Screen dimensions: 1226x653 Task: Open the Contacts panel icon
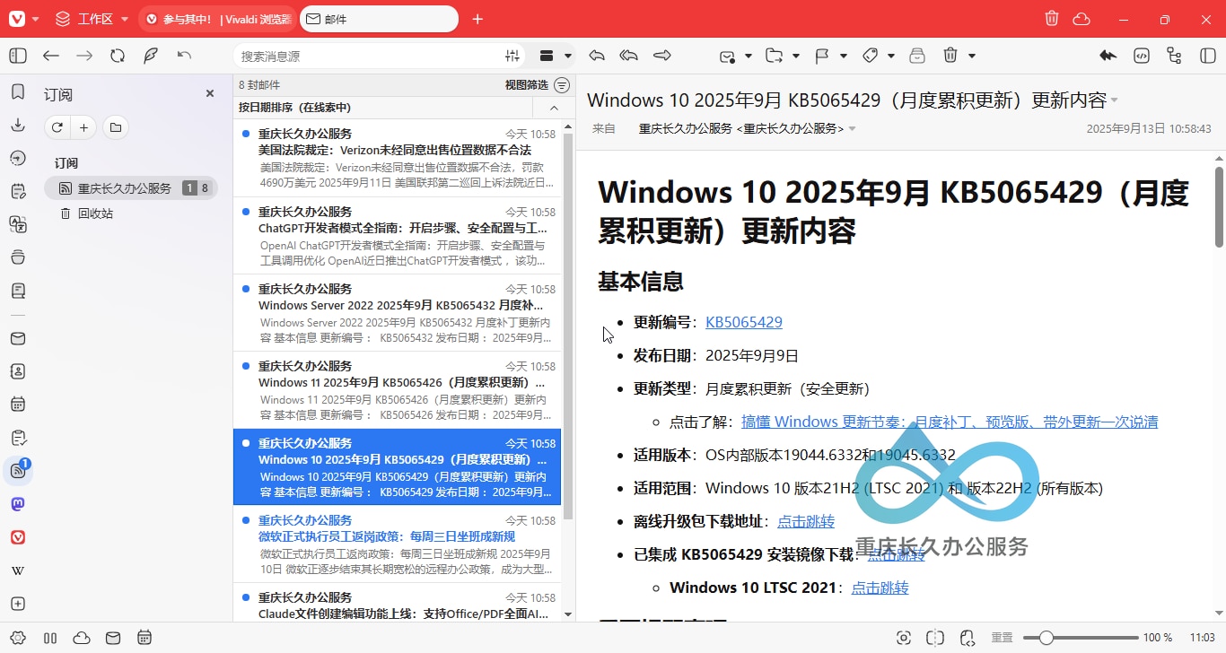tap(18, 371)
